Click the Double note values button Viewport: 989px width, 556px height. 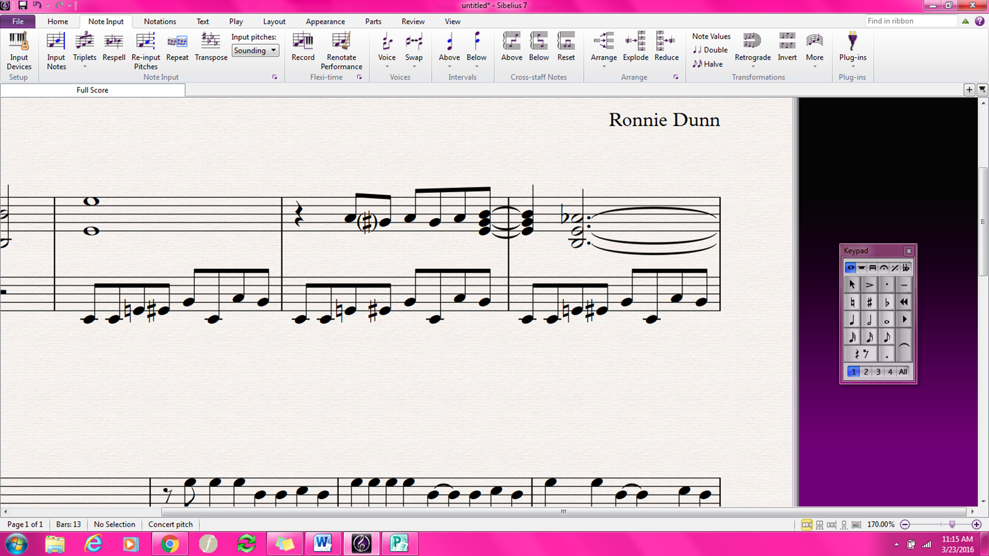pyautogui.click(x=710, y=50)
